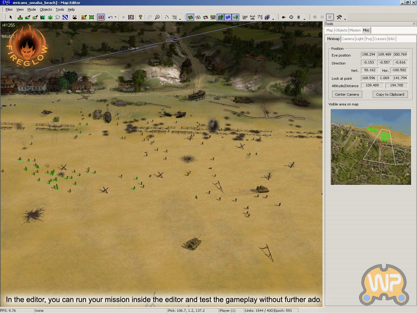
Task: Open the Objects menu
Action: (x=46, y=9)
